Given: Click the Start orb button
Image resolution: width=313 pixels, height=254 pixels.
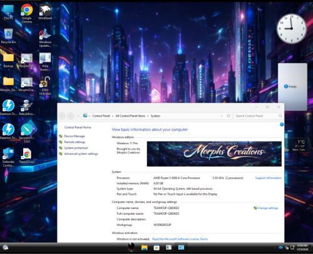Looking at the screenshot, I should (x=6, y=247).
